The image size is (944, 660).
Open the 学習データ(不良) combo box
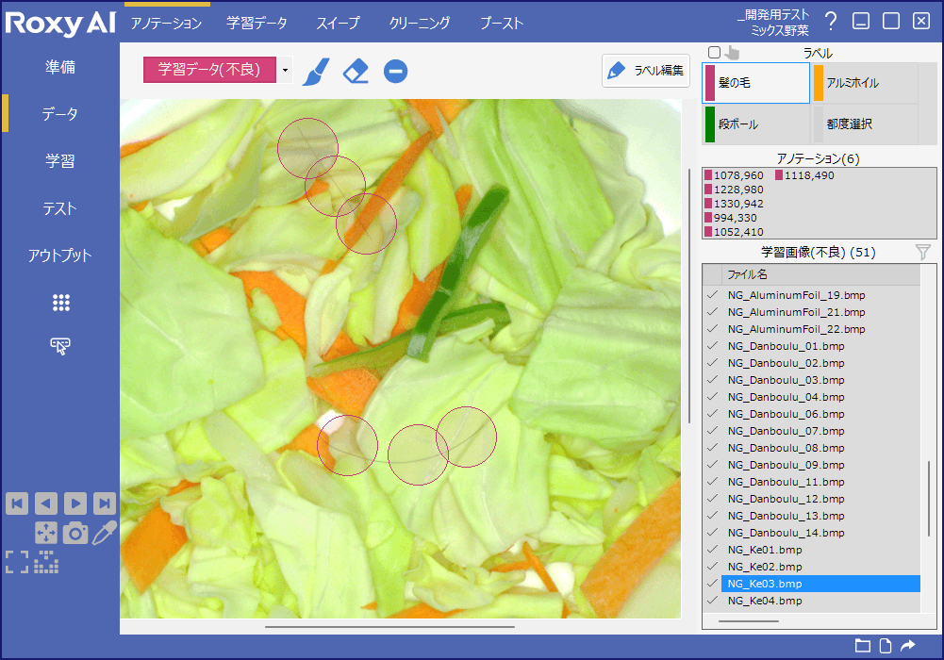pyautogui.click(x=209, y=70)
